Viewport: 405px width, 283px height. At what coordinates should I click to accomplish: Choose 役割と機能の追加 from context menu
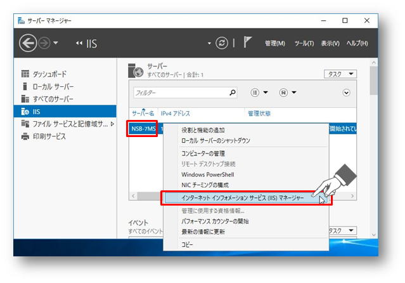pos(203,130)
